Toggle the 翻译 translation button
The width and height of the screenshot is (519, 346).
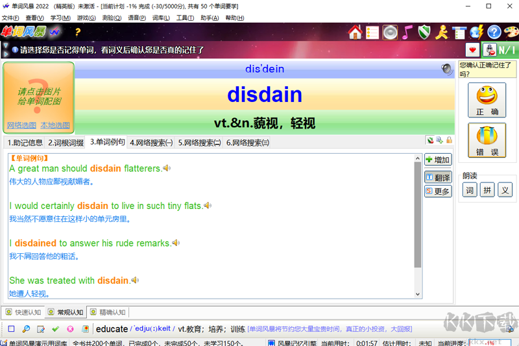click(x=438, y=177)
